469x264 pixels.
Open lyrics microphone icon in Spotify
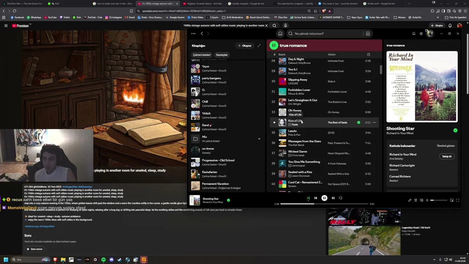click(410, 200)
